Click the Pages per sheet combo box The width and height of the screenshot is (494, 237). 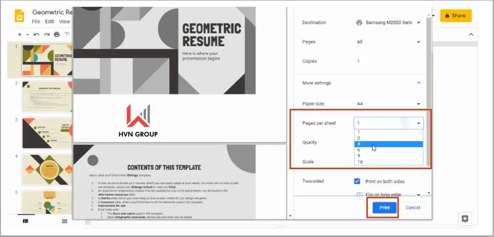389,123
